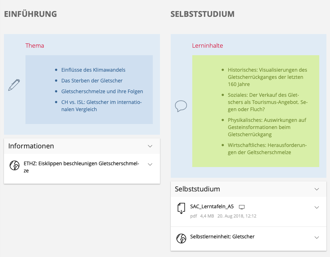Viewport: 330px width, 257px height.
Task: Click the Selbststudium panel header title
Action: coord(197,189)
